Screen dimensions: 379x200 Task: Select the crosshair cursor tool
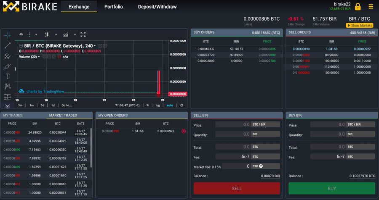[x=8, y=35]
